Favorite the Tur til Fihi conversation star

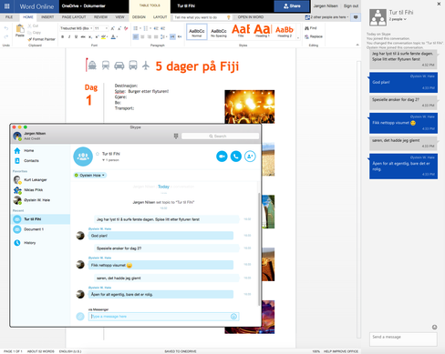click(x=98, y=154)
